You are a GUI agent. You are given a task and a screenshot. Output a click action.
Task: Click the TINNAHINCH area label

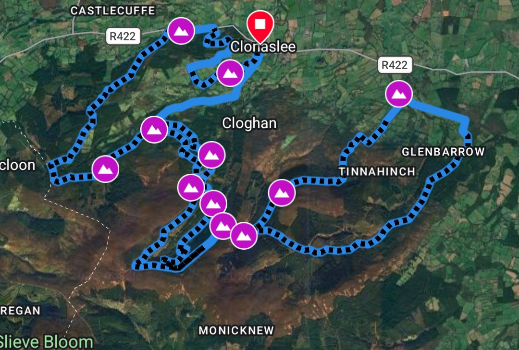(x=377, y=171)
